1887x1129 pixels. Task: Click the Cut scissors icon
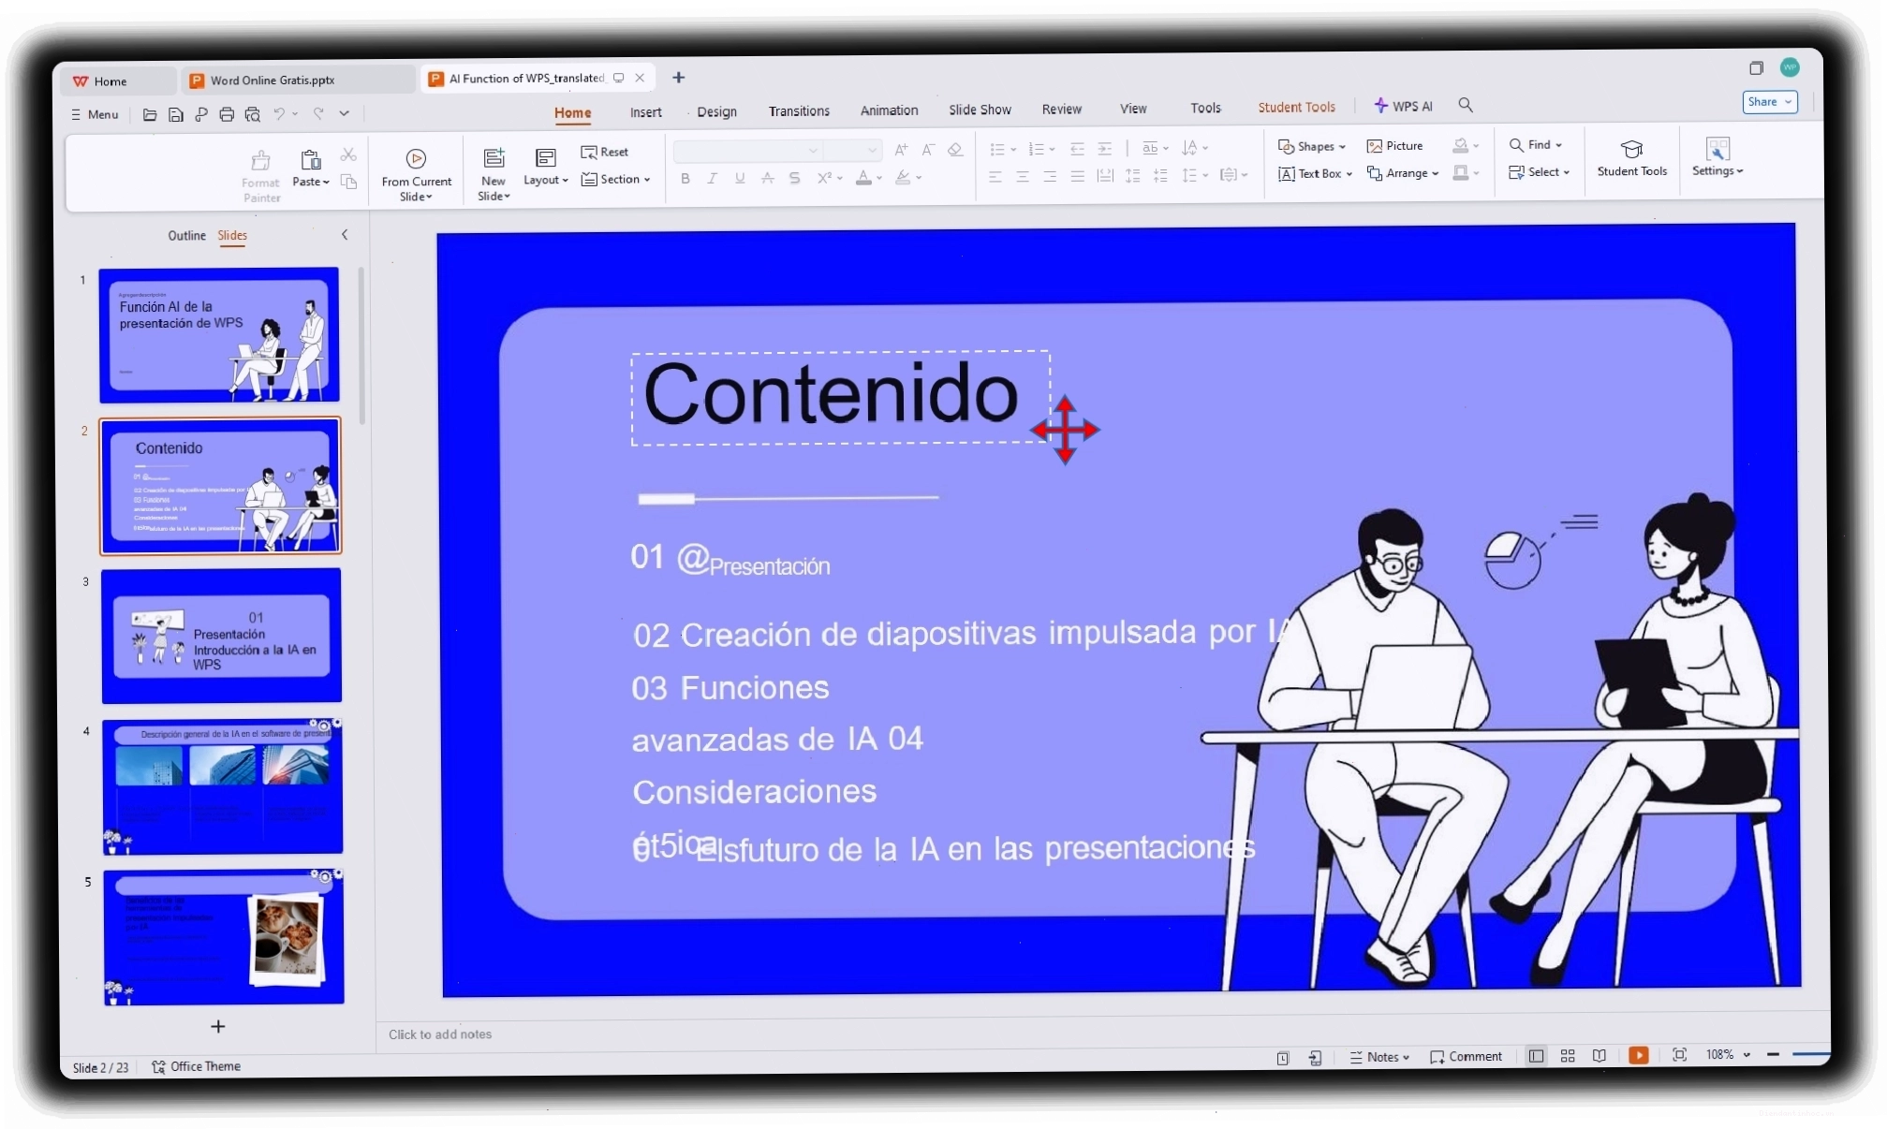pos(348,154)
